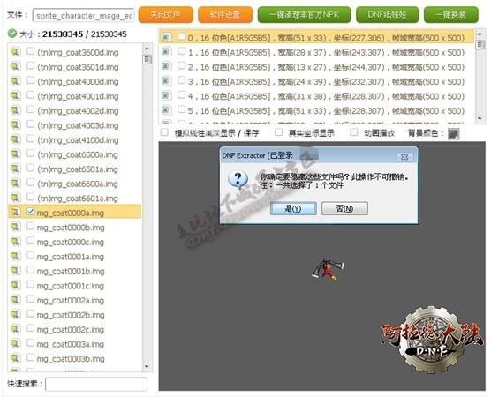The width and height of the screenshot is (491, 397).
Task: Open the 软件设置 settings button
Action: (x=225, y=15)
